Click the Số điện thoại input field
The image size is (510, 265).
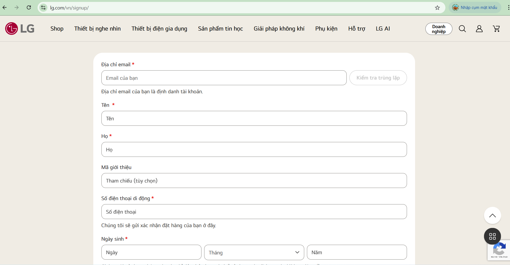click(x=254, y=212)
